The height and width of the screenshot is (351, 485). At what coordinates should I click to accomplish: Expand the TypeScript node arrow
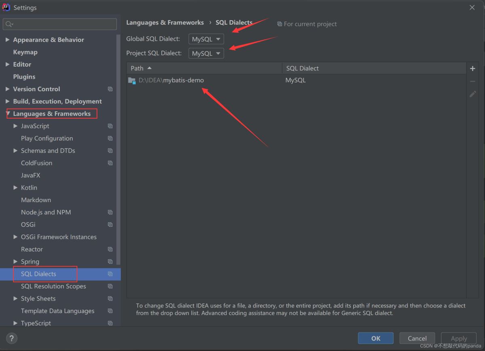[15, 323]
